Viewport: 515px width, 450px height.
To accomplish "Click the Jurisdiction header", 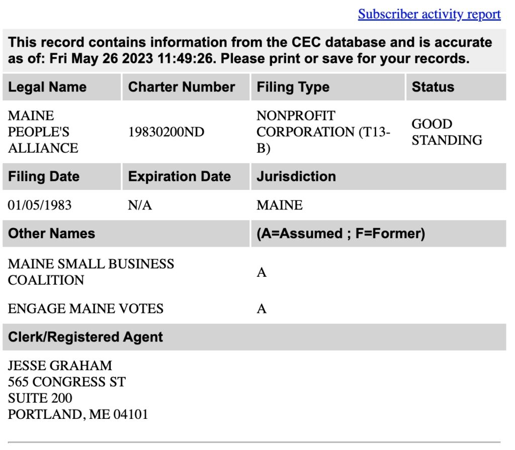I will tap(296, 177).
